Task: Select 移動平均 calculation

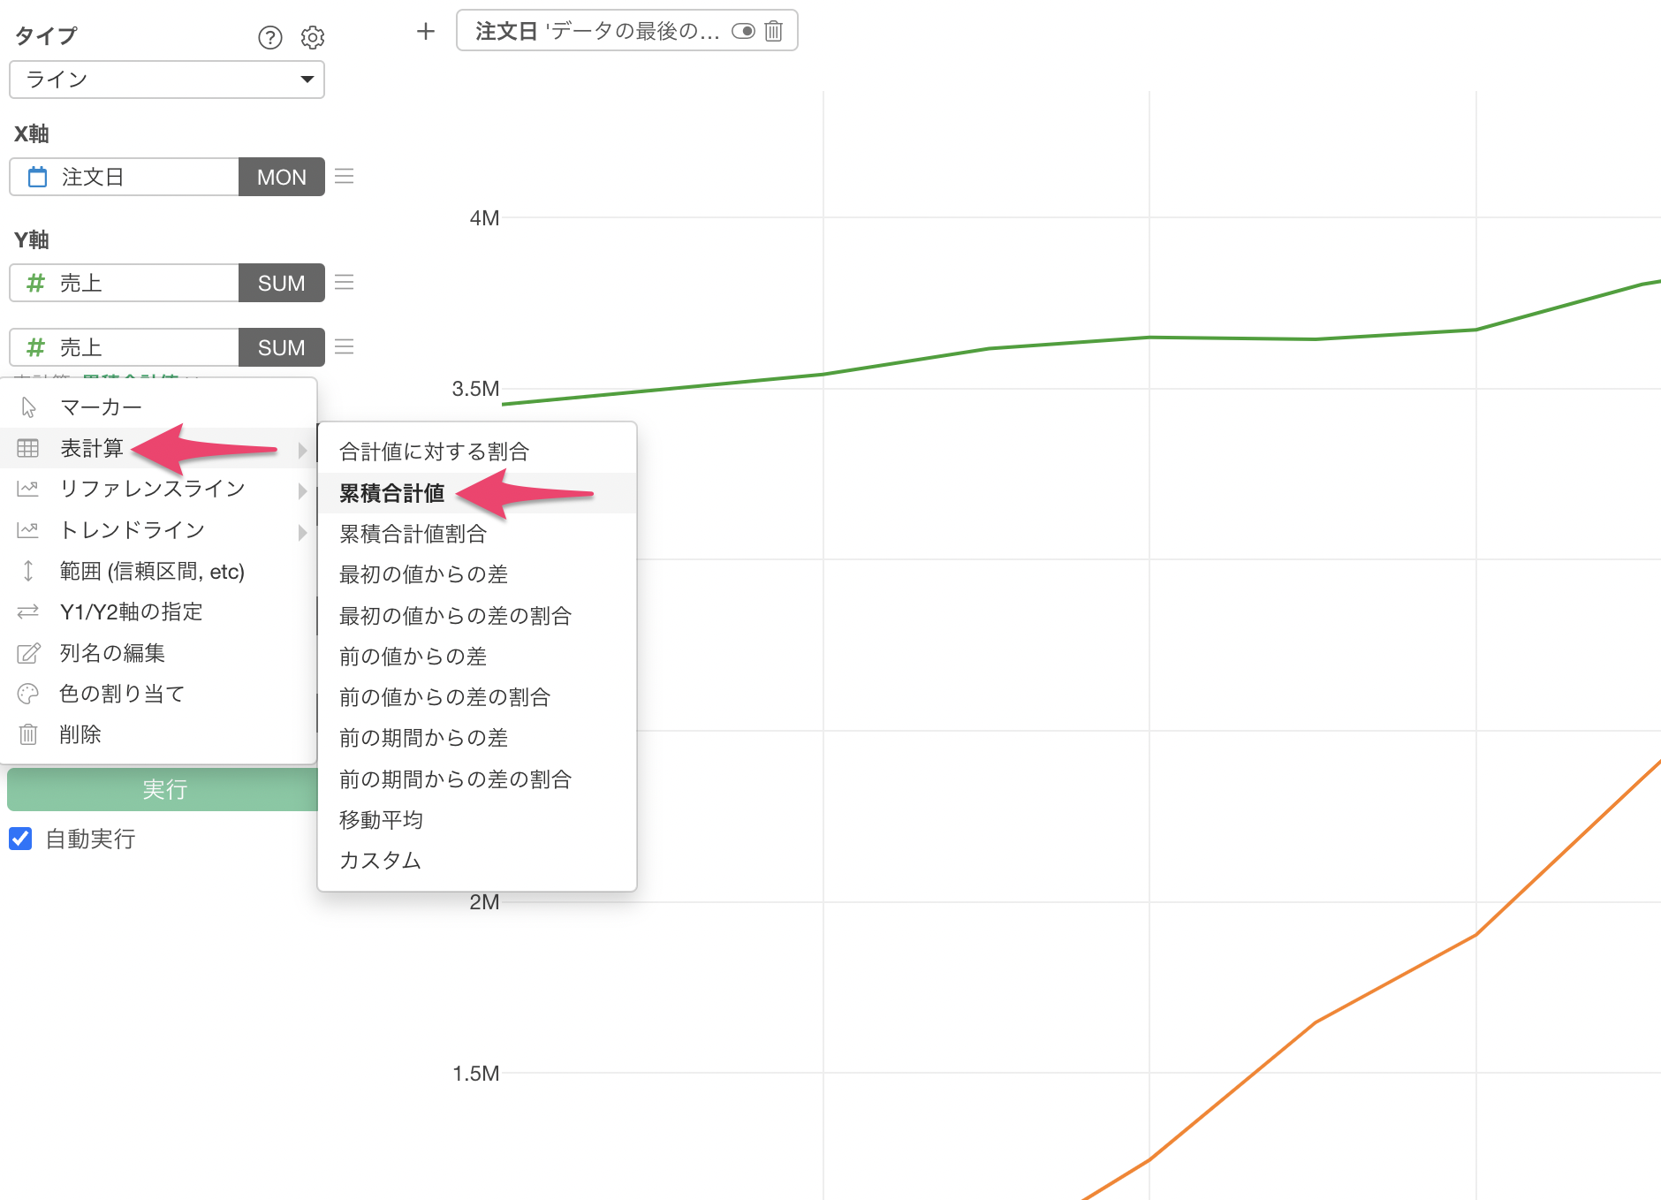Action: click(x=477, y=820)
